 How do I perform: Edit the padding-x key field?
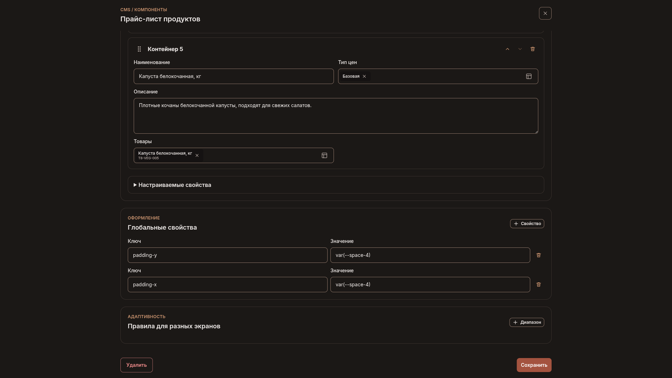point(228,285)
